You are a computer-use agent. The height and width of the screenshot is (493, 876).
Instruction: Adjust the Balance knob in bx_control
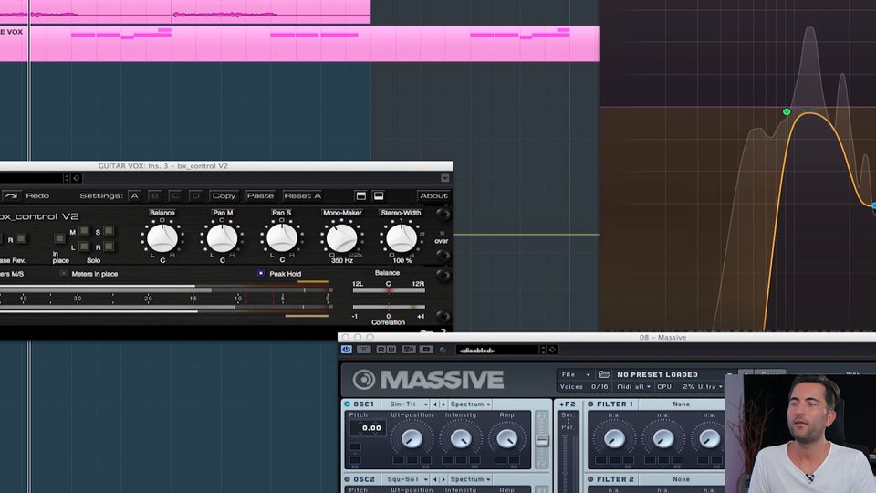[x=162, y=238]
